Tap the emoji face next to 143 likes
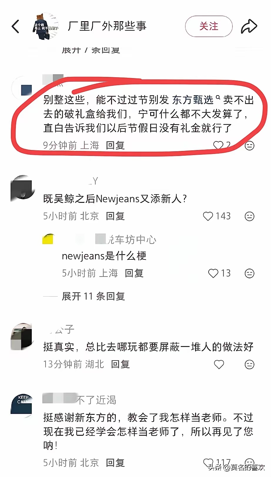This screenshot has height=477, width=271. pyautogui.click(x=250, y=216)
